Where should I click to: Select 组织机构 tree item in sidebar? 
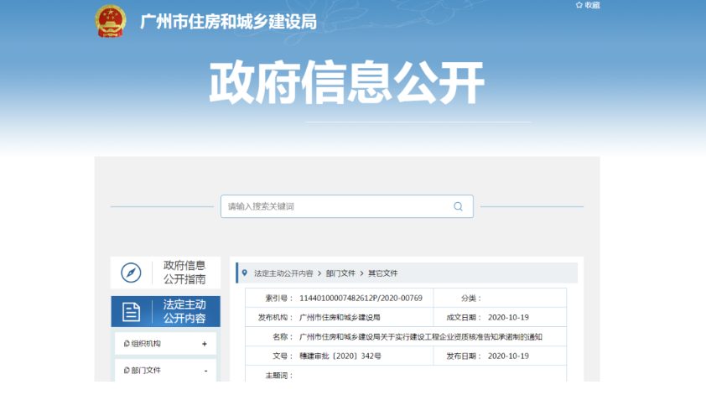click(146, 344)
